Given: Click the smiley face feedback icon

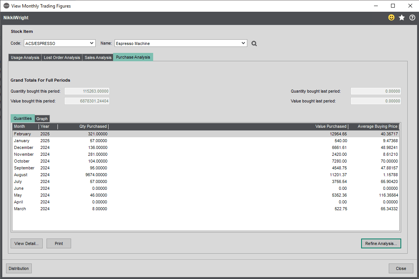Looking at the screenshot, I should point(391,18).
